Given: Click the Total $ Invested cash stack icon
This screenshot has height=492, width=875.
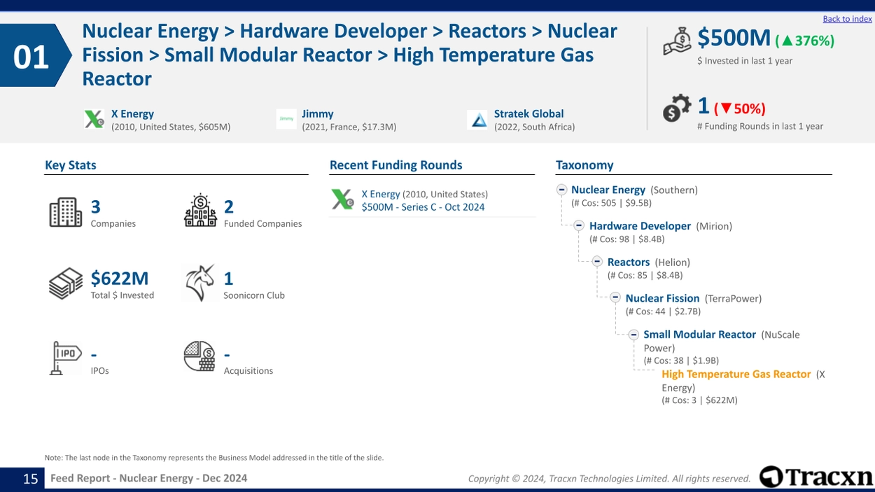Looking at the screenshot, I should [x=66, y=283].
